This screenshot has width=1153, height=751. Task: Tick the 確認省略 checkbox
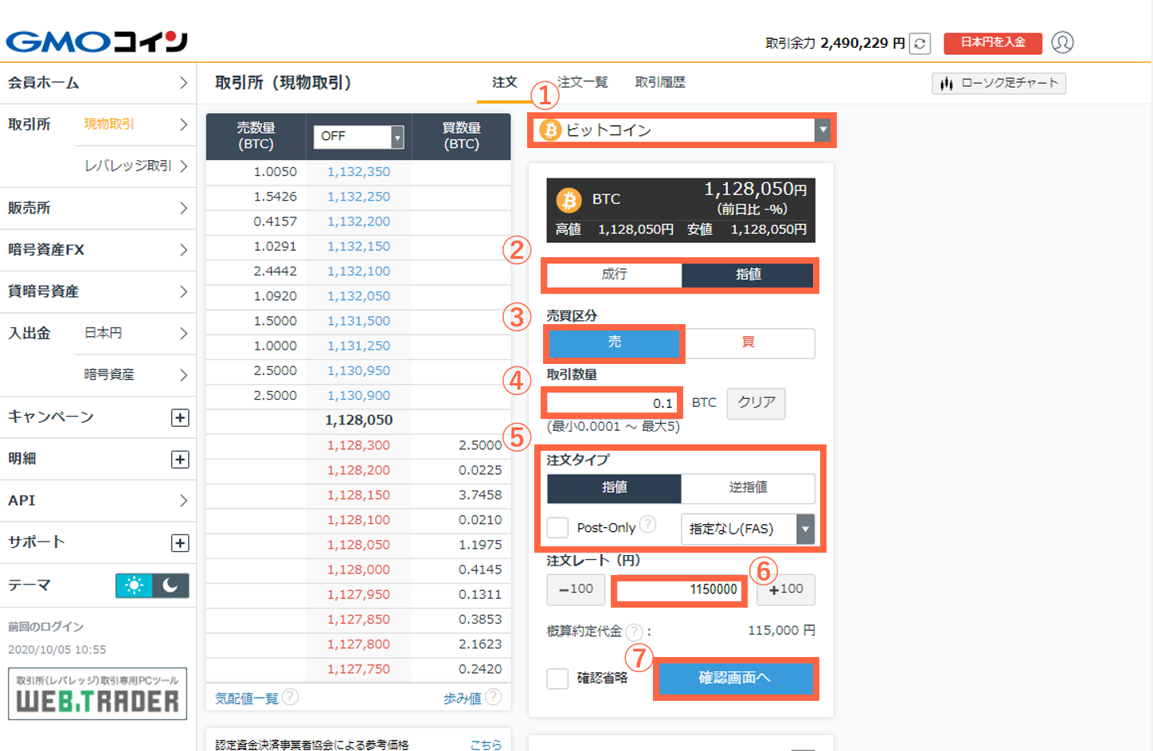pyautogui.click(x=557, y=679)
